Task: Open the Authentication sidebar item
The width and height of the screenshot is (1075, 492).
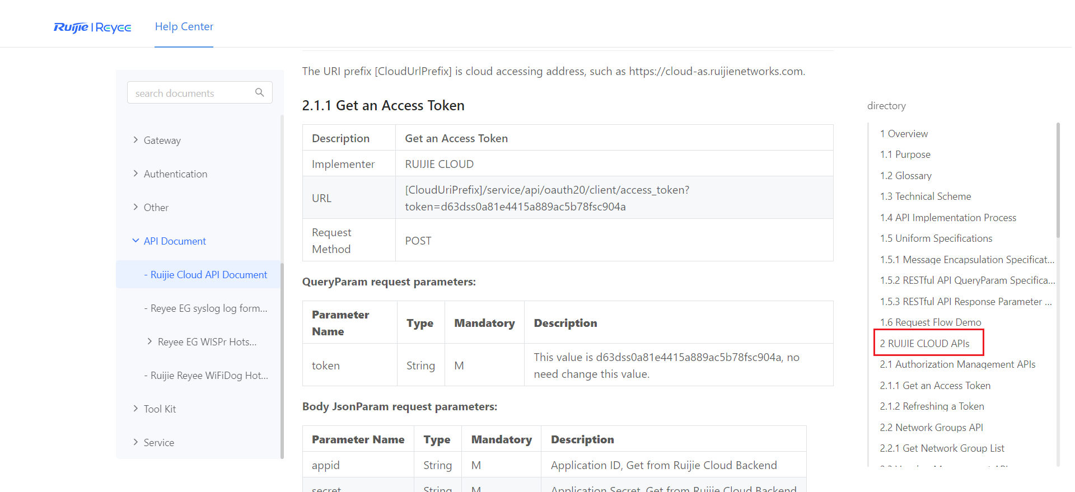Action: click(x=175, y=174)
